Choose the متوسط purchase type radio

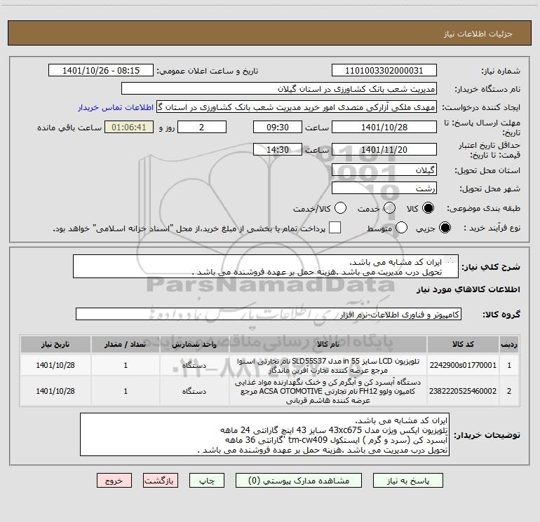(x=401, y=228)
